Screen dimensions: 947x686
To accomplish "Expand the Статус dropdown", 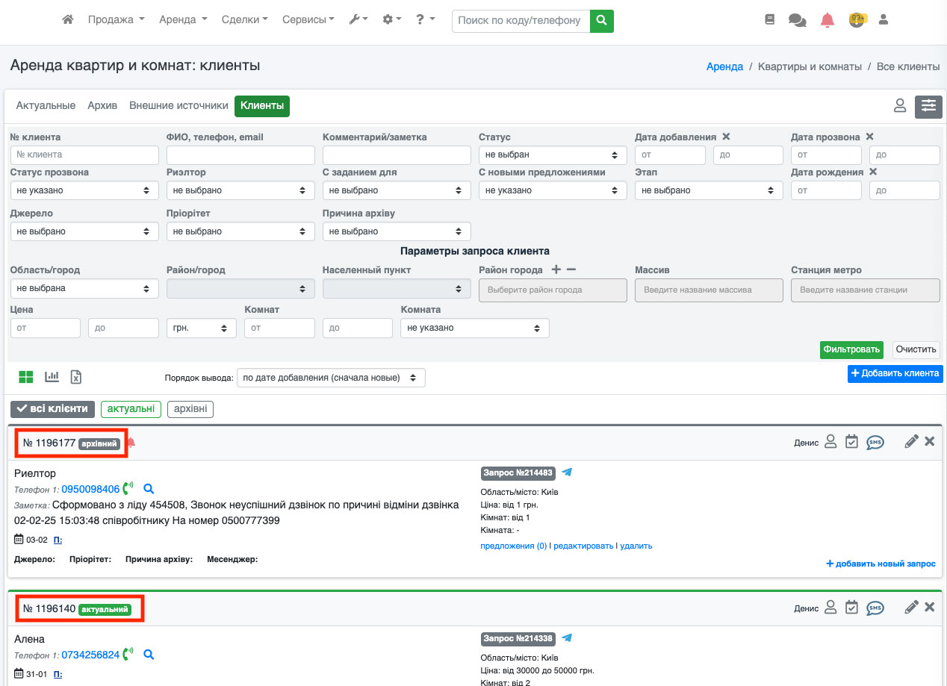I will [x=552, y=155].
